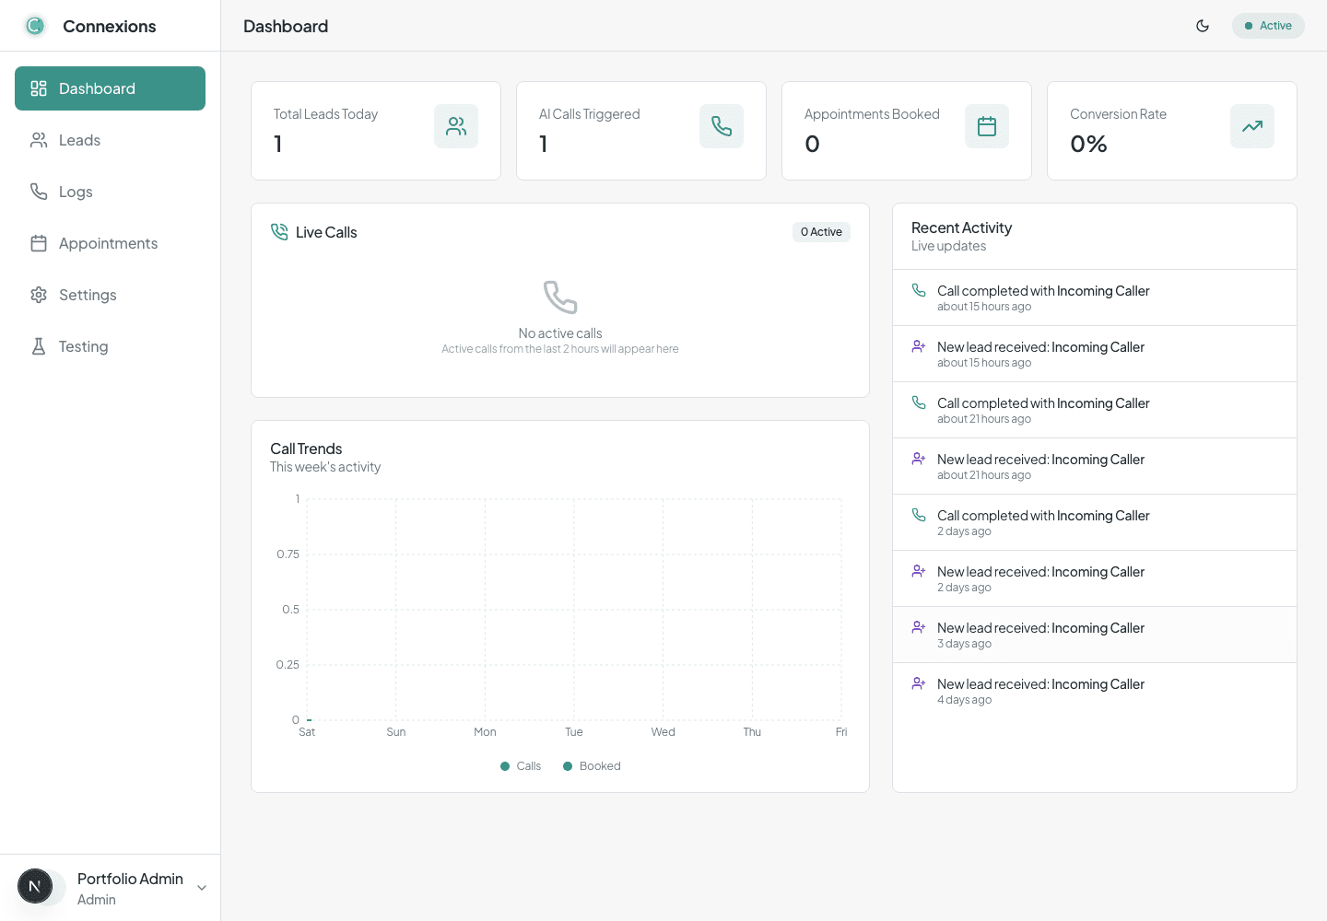Click 'New lead received' entry from 4 days ago
Image resolution: width=1327 pixels, height=921 pixels.
click(1095, 691)
